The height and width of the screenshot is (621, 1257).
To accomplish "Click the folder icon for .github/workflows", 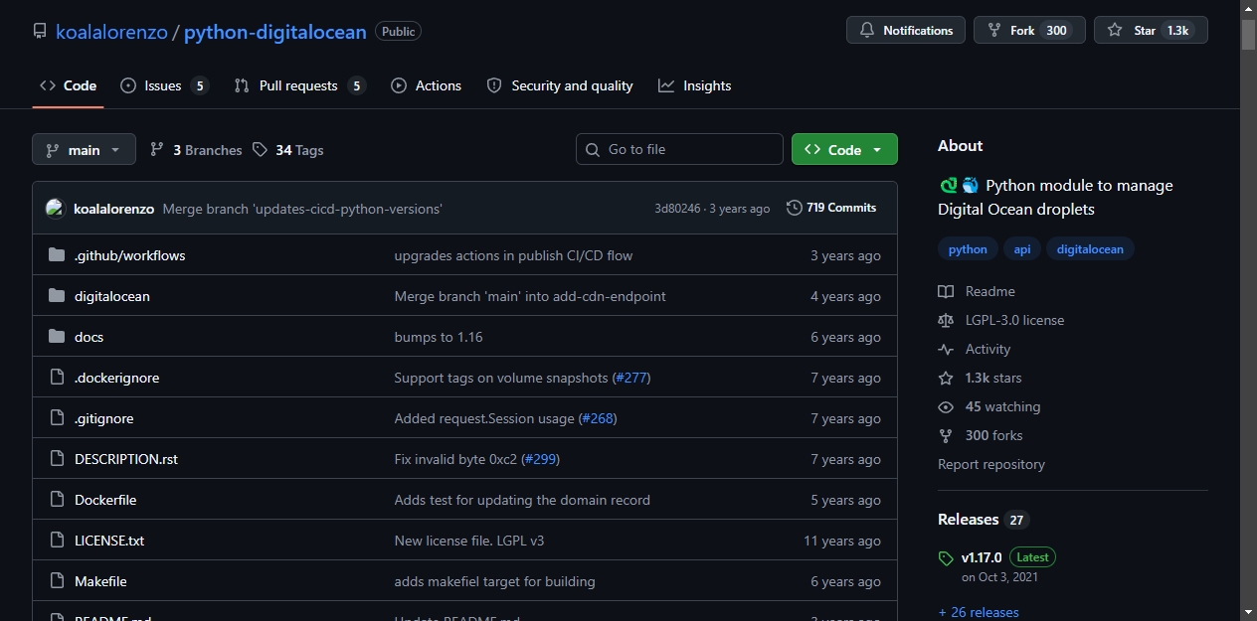I will (x=57, y=255).
